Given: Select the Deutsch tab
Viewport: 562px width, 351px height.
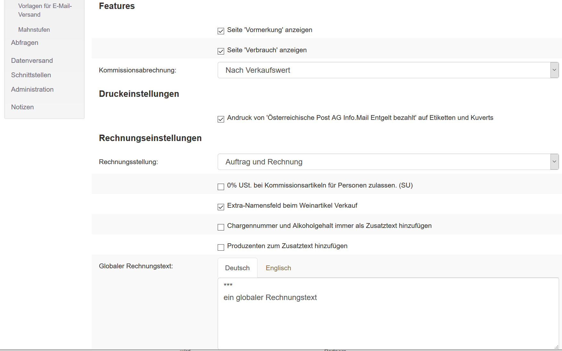Looking at the screenshot, I should coord(237,268).
